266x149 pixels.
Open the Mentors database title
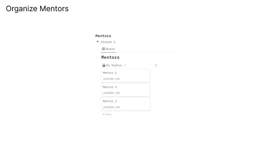tap(110, 57)
